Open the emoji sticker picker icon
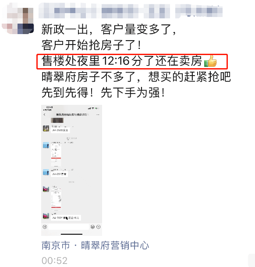 click(x=92, y=227)
